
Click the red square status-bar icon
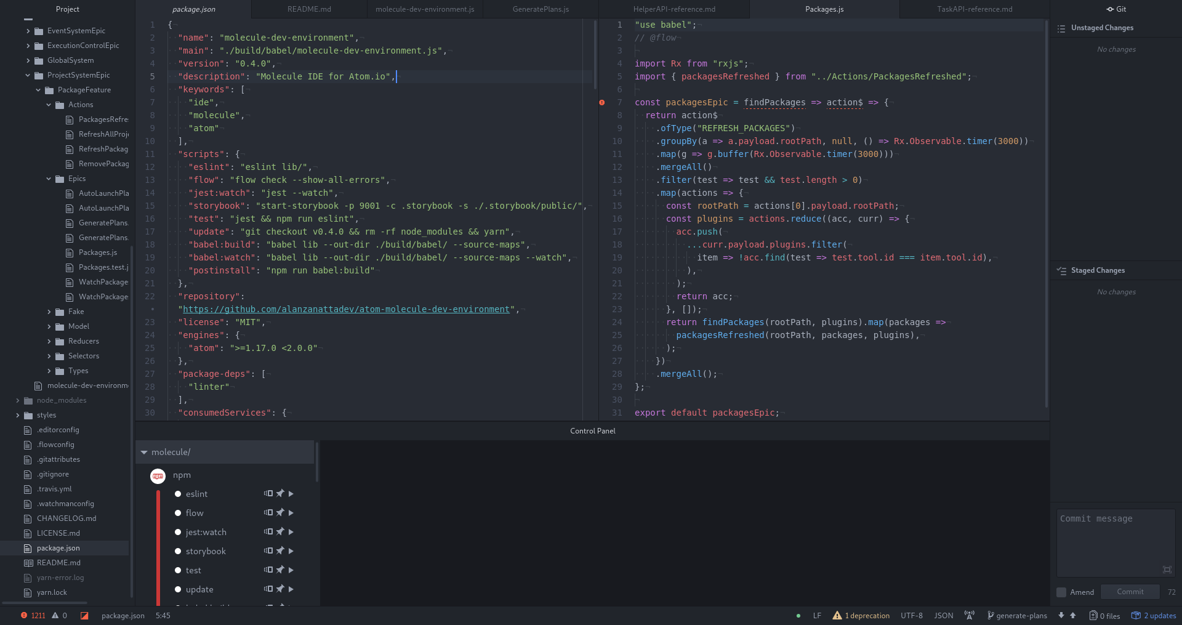84,615
